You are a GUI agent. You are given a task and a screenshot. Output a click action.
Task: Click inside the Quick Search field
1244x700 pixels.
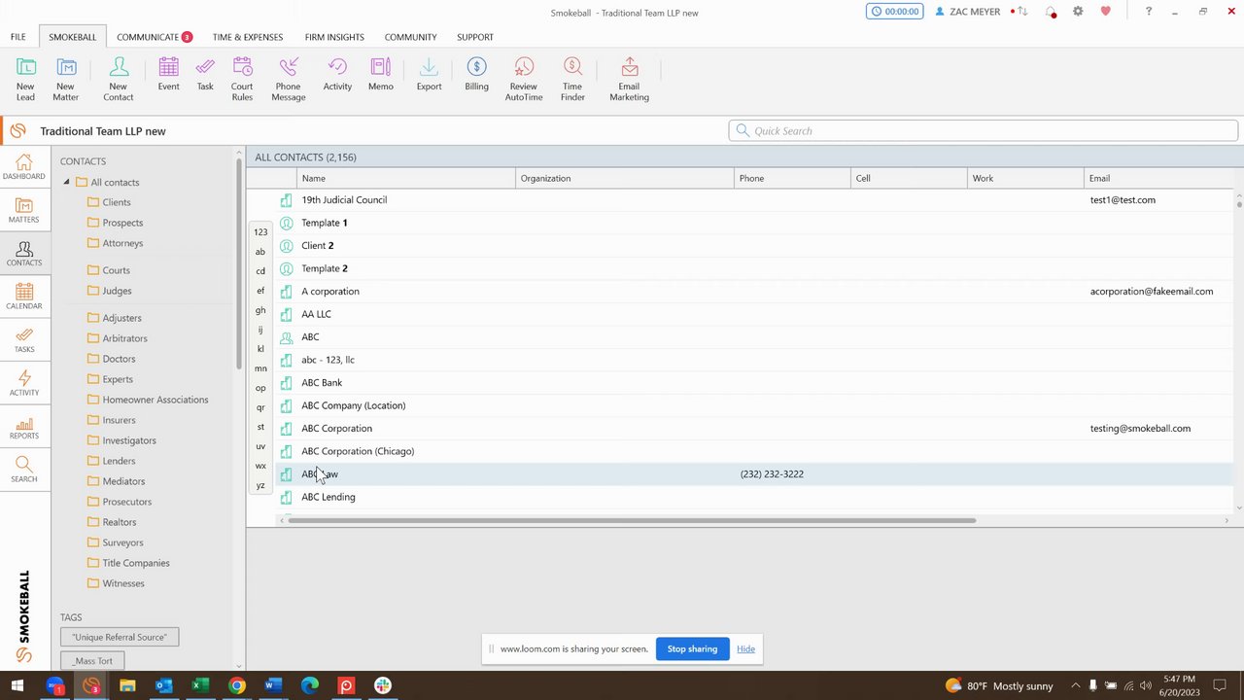click(x=984, y=130)
